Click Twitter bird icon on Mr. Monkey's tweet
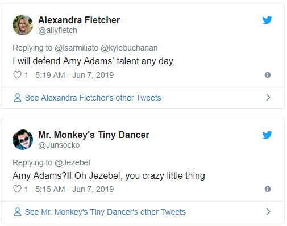Screen dimensions: 287x226 (267, 135)
